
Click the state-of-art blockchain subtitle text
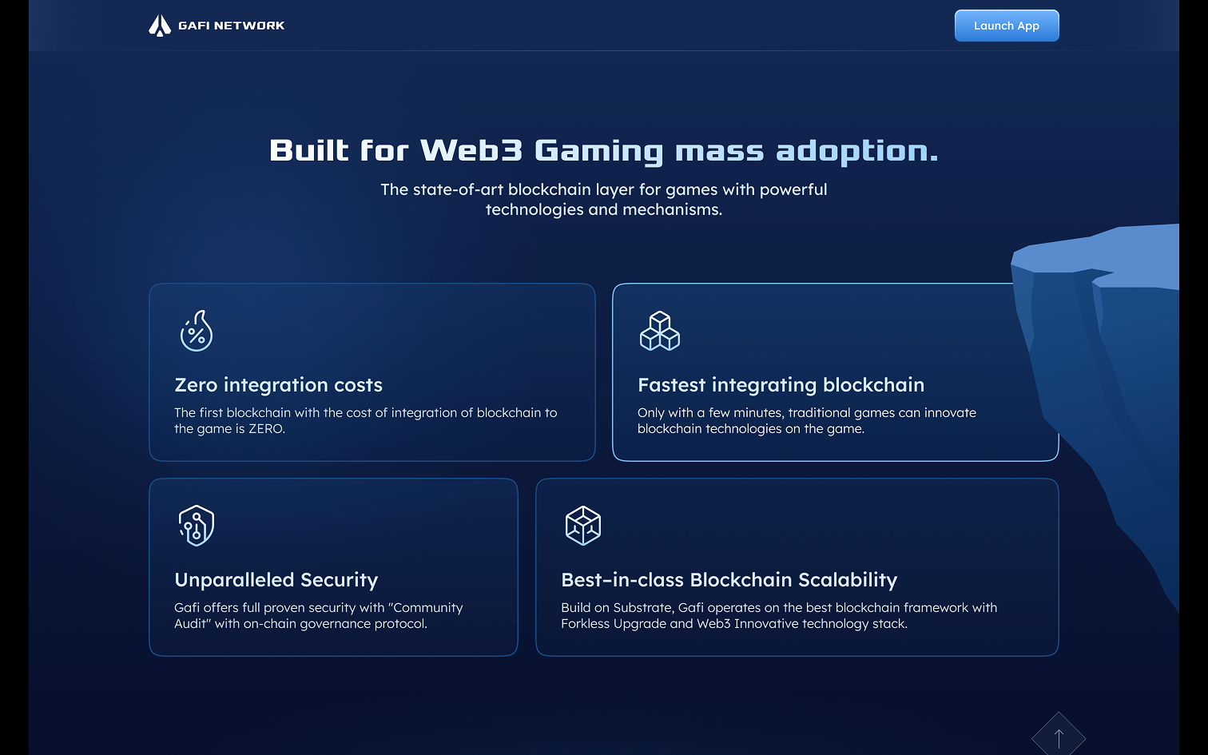tap(604, 199)
